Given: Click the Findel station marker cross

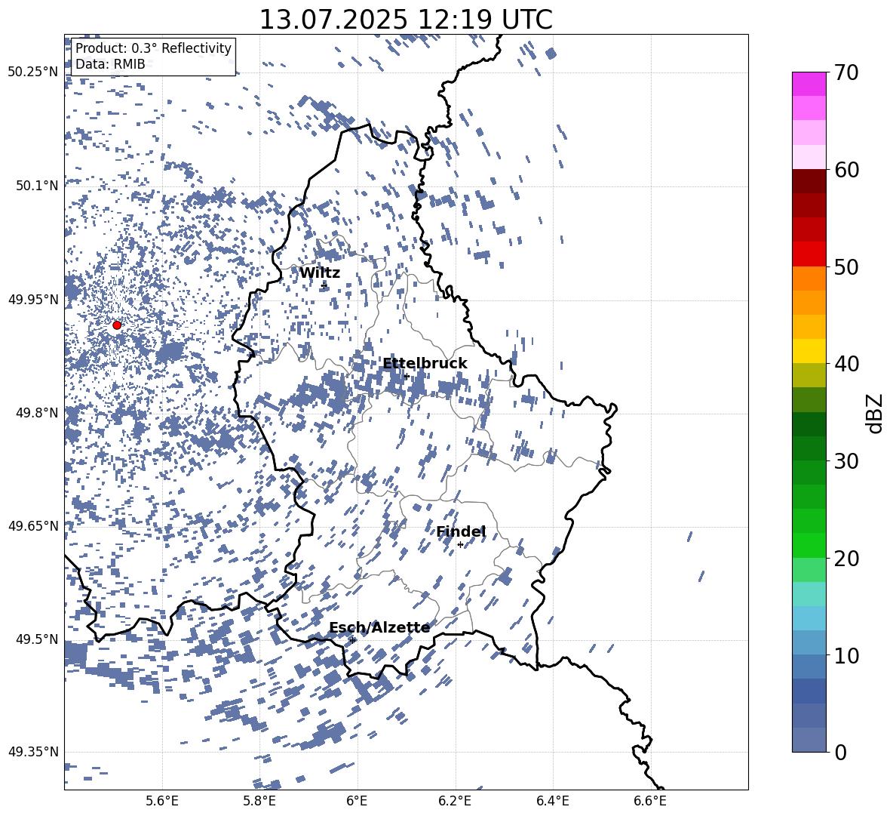Looking at the screenshot, I should [x=460, y=545].
